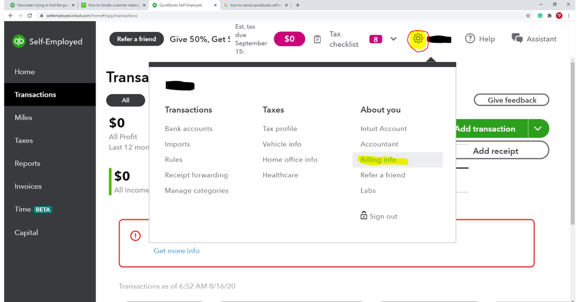Click the Refer a friend button
Image resolution: width=578 pixels, height=302 pixels.
point(137,39)
